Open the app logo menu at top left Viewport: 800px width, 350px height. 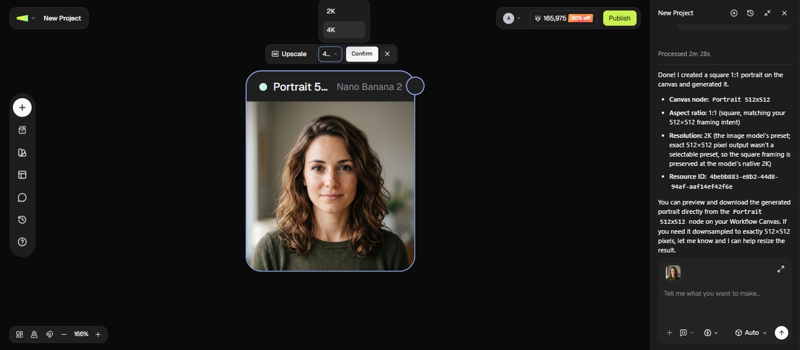pyautogui.click(x=25, y=18)
